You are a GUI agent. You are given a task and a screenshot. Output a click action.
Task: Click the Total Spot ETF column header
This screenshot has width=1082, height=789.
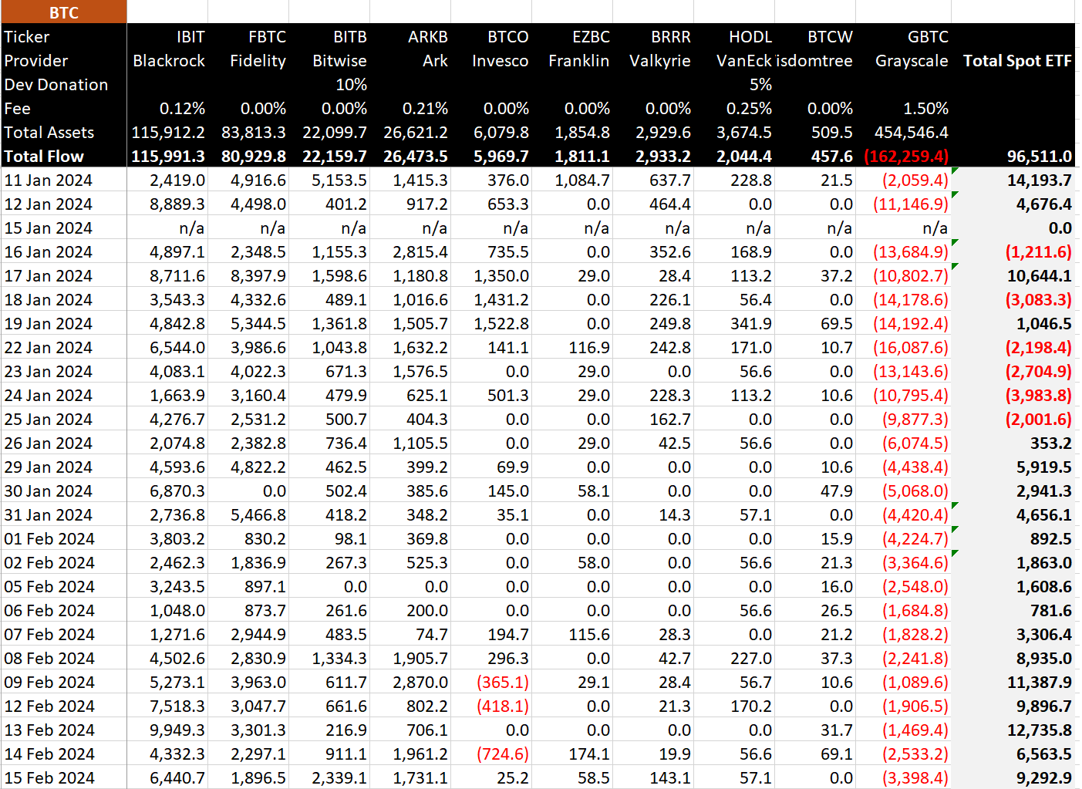point(1016,61)
